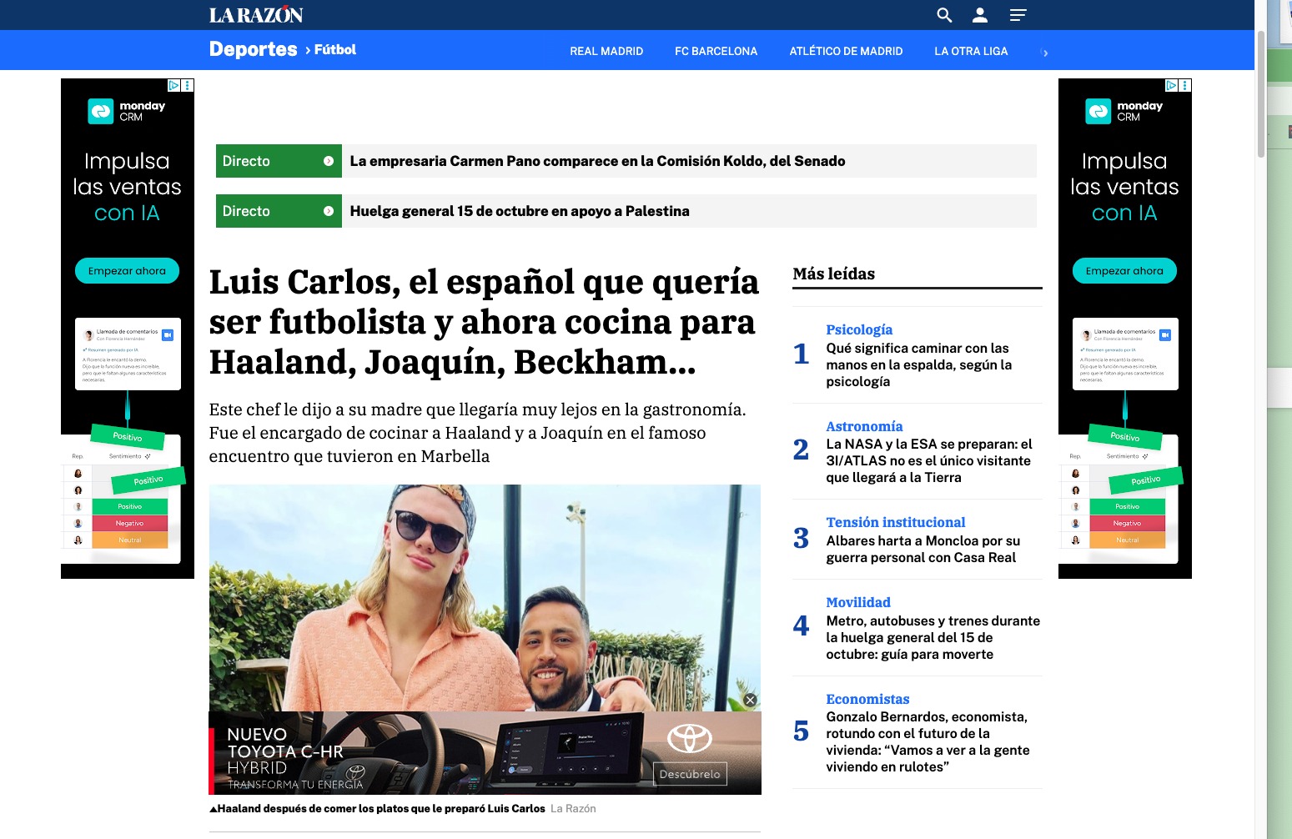Screen dimensions: 1292x839
Task: Select Atlético de Madrid in the navigation
Action: (846, 52)
